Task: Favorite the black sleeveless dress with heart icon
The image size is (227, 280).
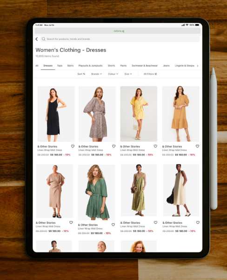Action: [73, 146]
